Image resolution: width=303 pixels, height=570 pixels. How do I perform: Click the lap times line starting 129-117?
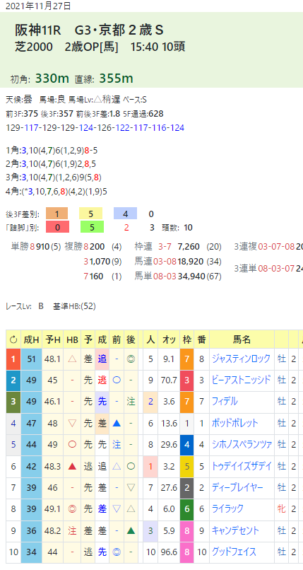(x=95, y=127)
